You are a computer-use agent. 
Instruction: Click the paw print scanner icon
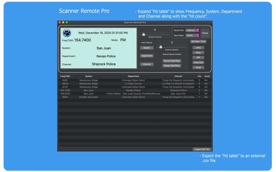click(67, 33)
